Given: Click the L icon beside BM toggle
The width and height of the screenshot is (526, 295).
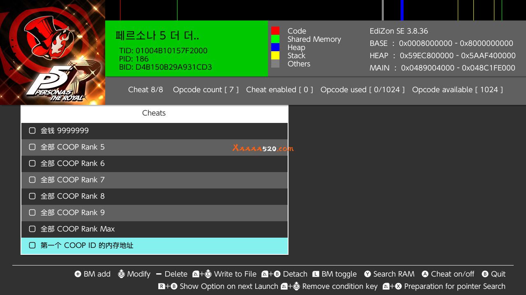Looking at the screenshot, I should [316, 274].
